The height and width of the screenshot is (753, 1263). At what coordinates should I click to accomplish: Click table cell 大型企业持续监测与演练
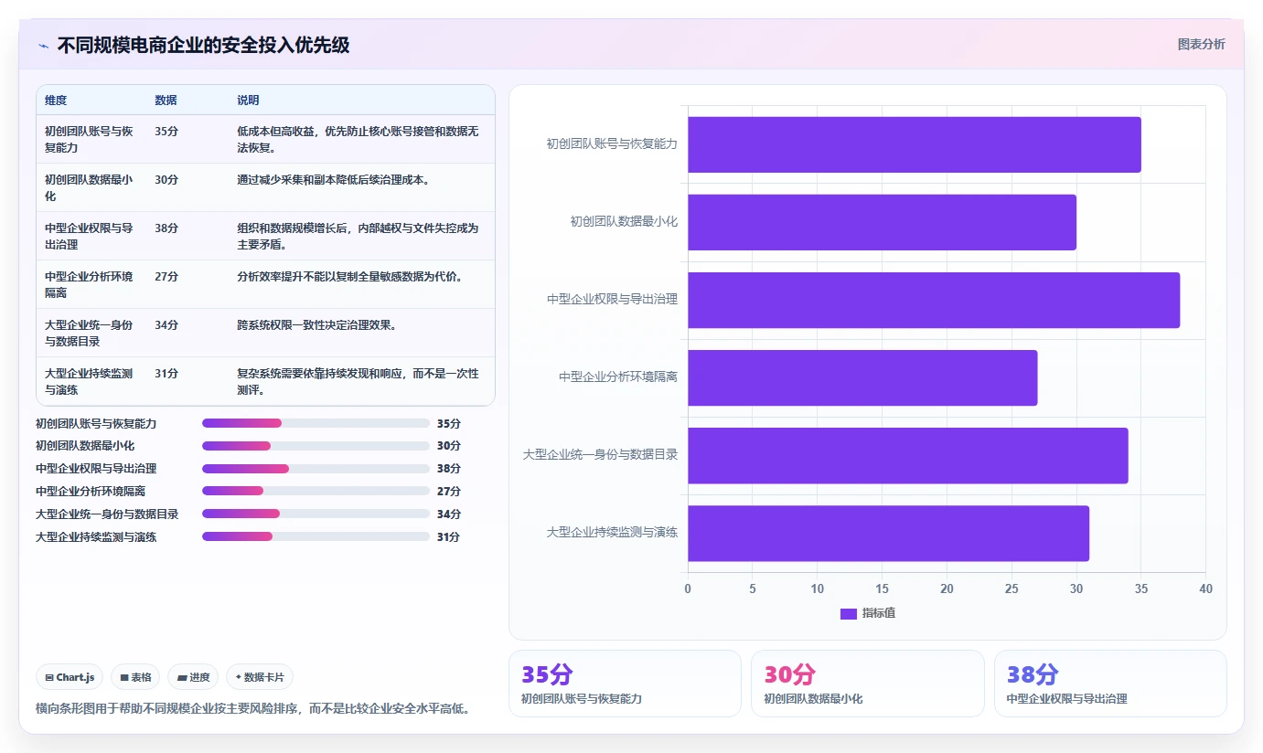click(90, 381)
